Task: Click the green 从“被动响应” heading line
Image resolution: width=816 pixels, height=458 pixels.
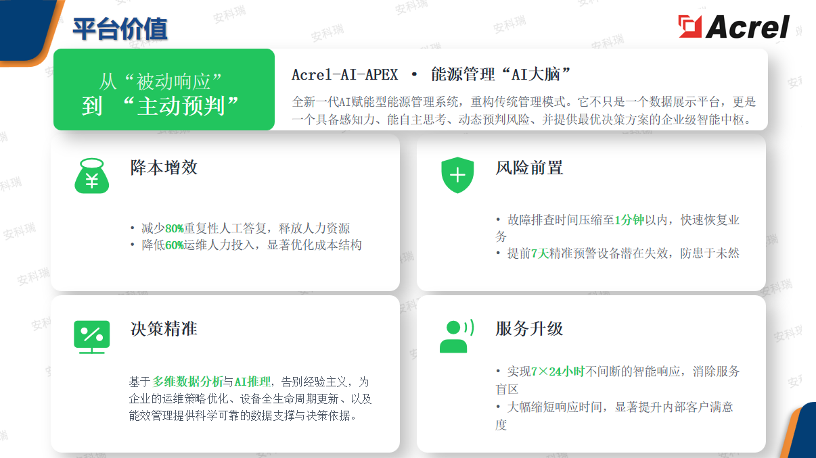Action: (x=161, y=82)
